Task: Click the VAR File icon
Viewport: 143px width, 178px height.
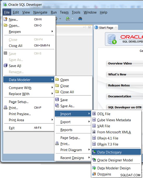Action: [94, 126]
